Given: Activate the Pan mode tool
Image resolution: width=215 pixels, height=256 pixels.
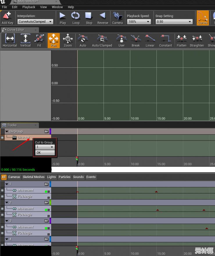Looking at the screenshot, I should click(x=54, y=40).
